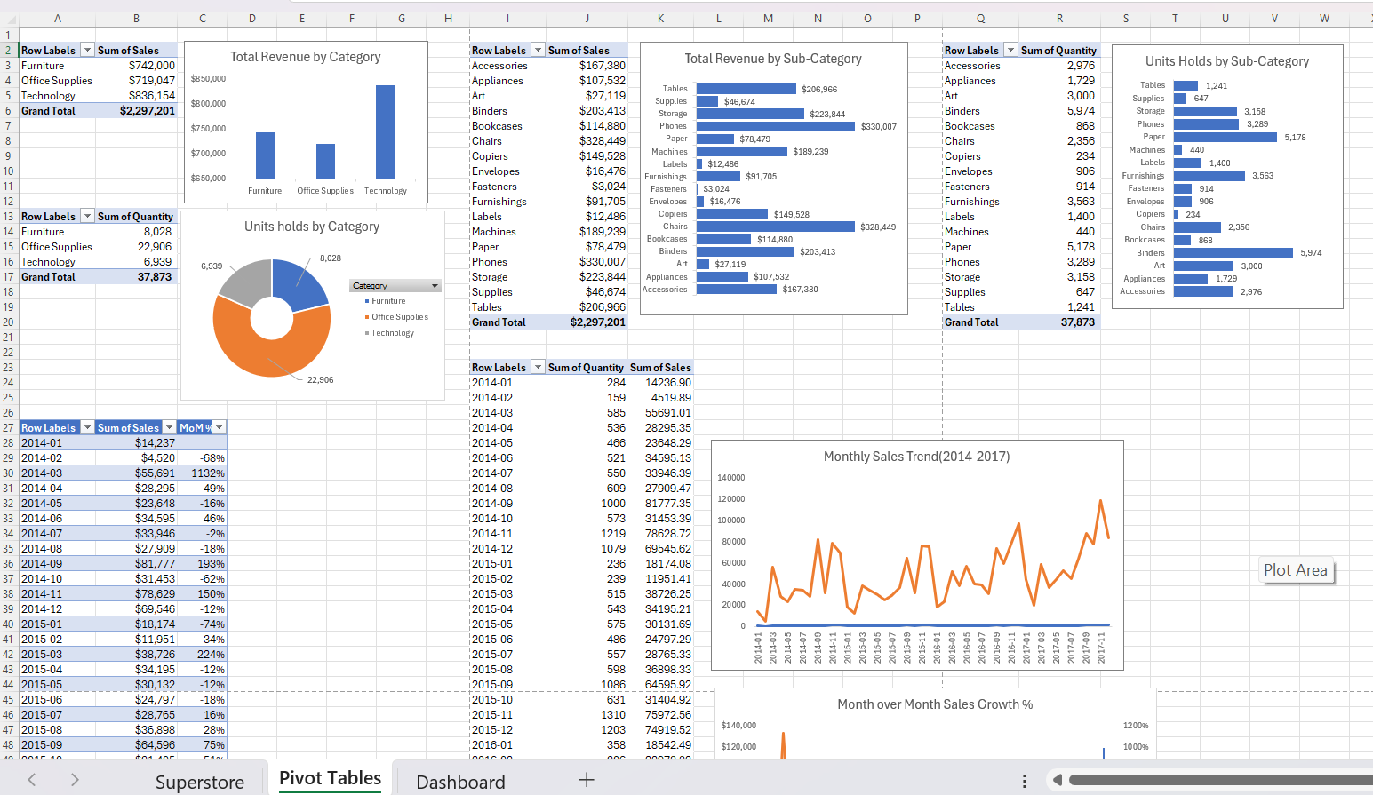This screenshot has height=795, width=1373.
Task: Click the Furniture legend color marker
Action: pos(368,301)
